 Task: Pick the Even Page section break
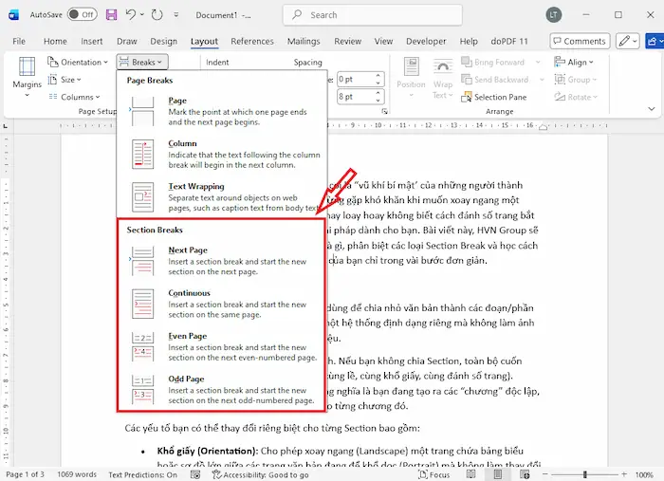click(x=221, y=347)
